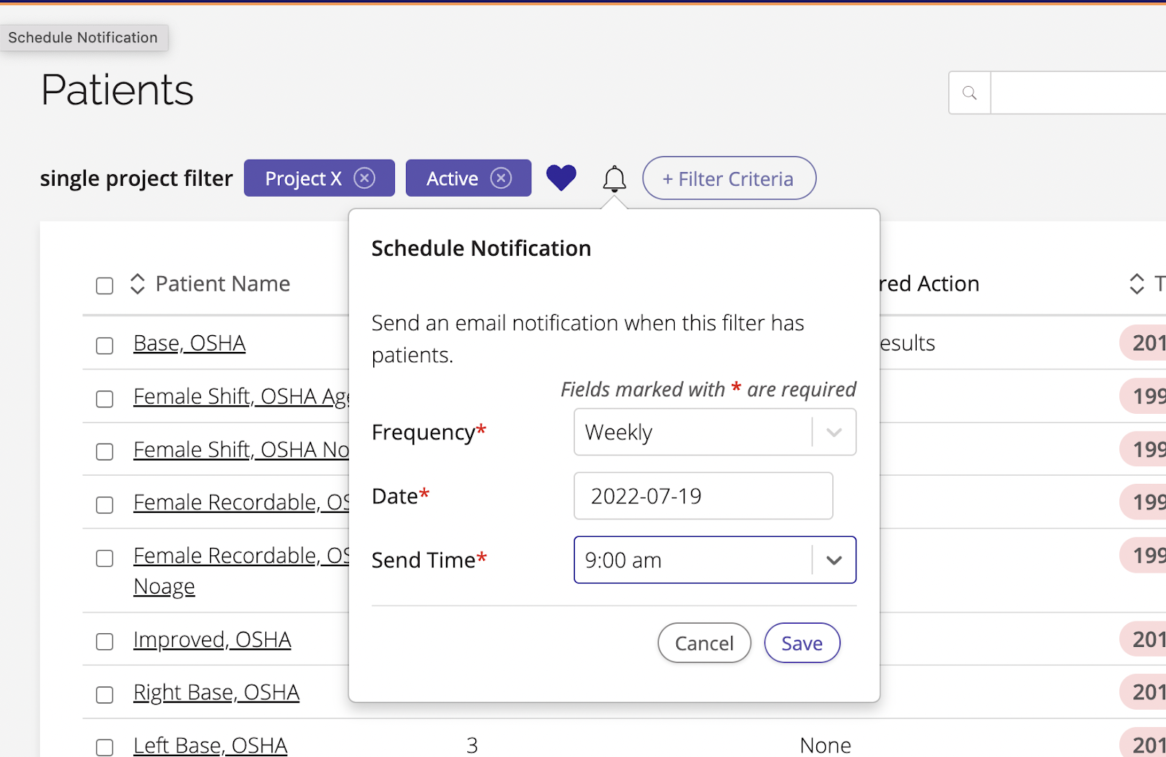Open the Right Base, OSHA patient link

tap(216, 691)
